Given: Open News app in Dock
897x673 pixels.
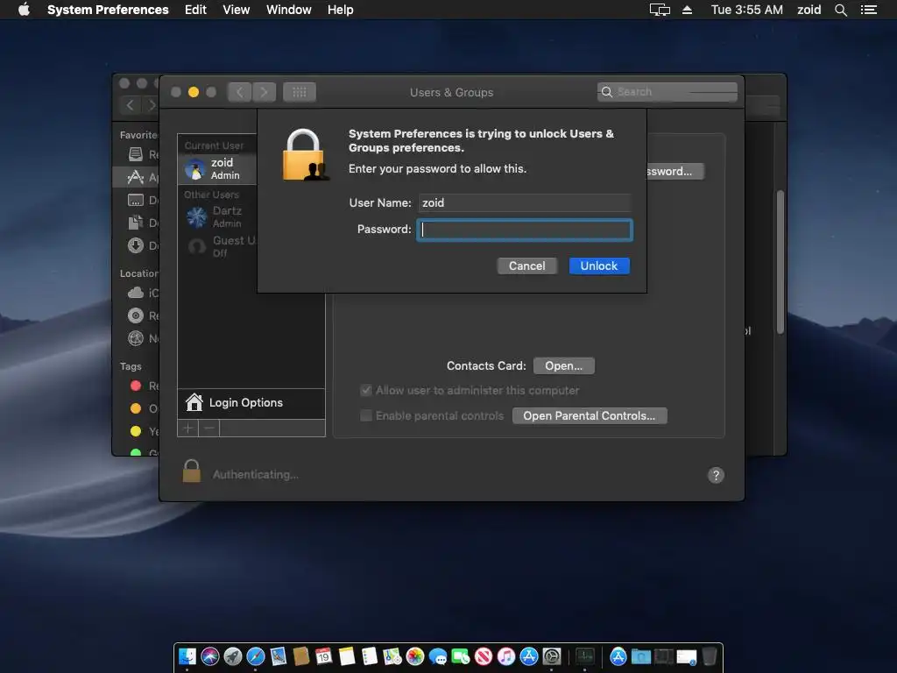Looking at the screenshot, I should click(484, 656).
